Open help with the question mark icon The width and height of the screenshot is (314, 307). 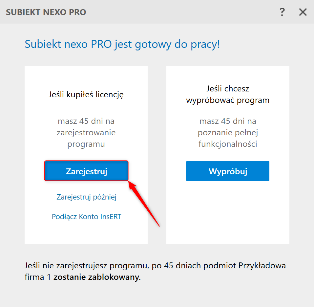282,12
